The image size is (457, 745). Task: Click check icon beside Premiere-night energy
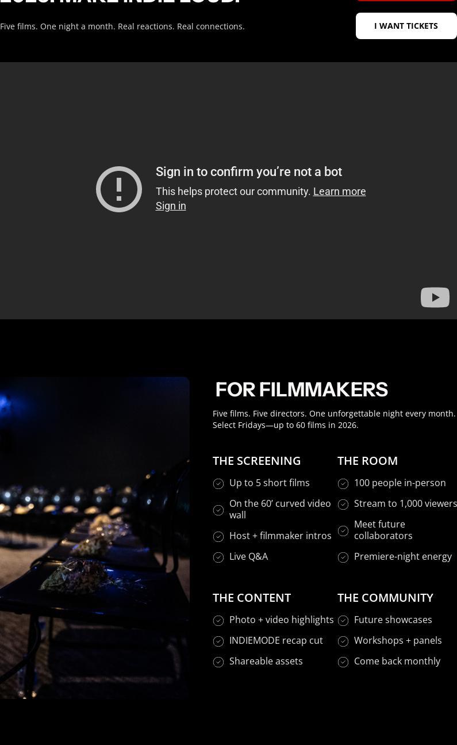pos(343,557)
